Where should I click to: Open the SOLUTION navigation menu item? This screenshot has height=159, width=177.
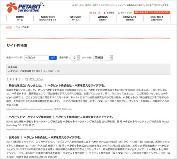pos(48,18)
